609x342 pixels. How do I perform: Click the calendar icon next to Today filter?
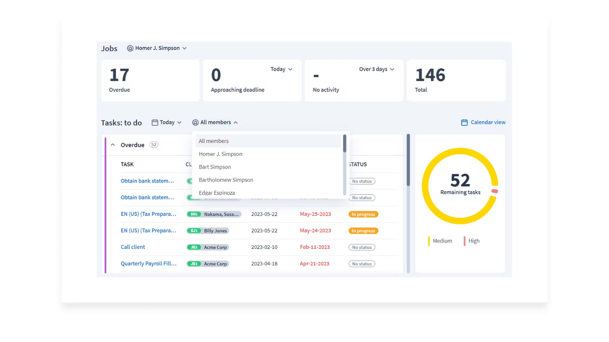pyautogui.click(x=155, y=123)
